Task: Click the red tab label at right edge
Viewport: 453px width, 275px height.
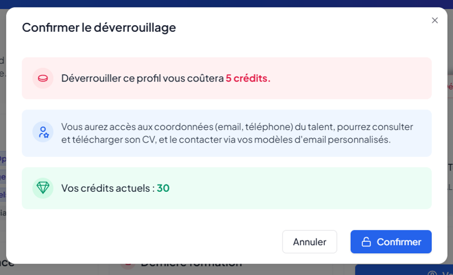Action: [x=449, y=87]
